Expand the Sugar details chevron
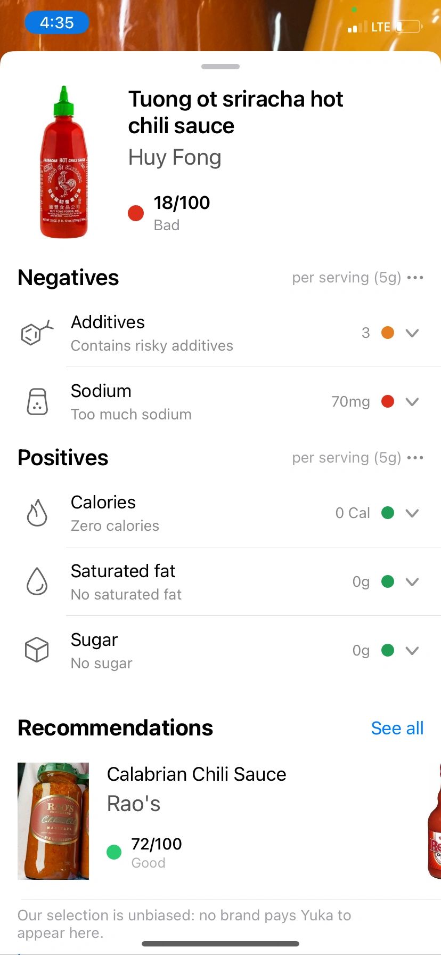 (x=412, y=651)
